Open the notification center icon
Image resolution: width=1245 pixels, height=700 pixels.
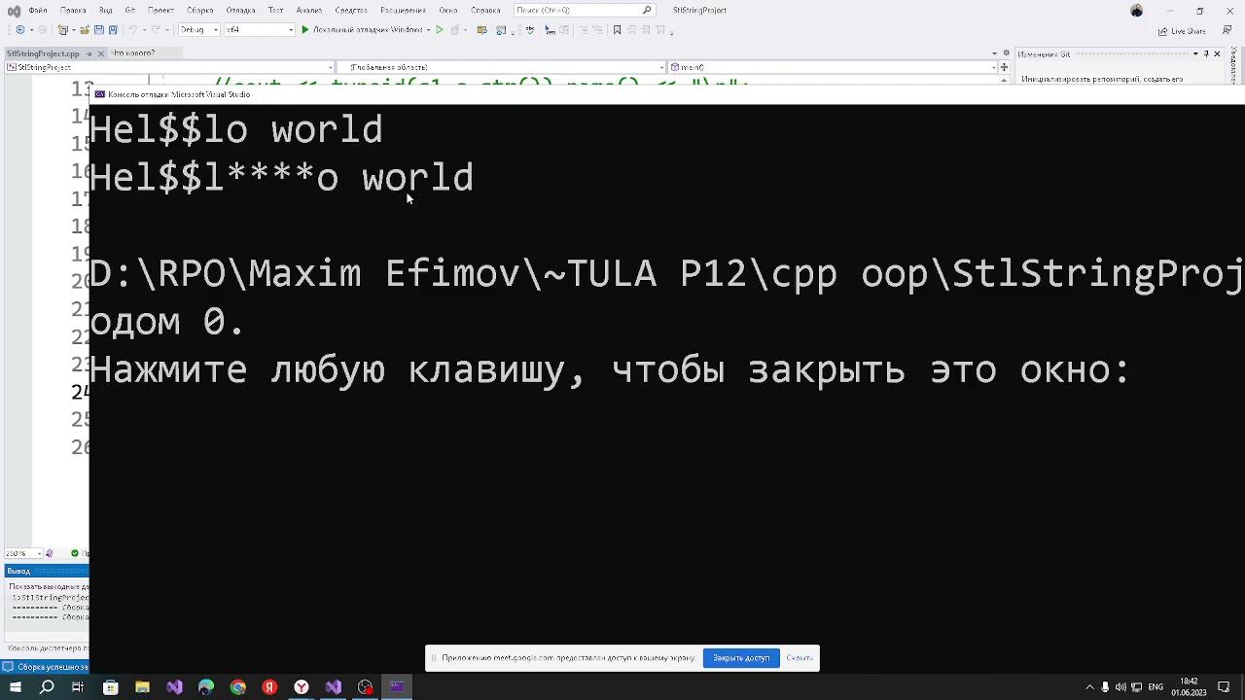coord(1225,687)
